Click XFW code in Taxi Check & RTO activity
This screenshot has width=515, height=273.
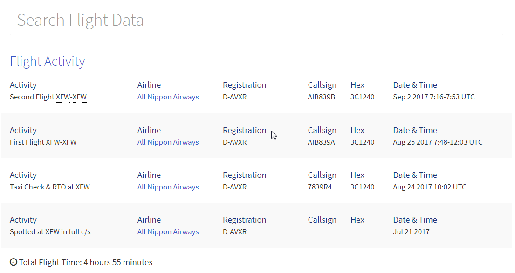point(82,187)
